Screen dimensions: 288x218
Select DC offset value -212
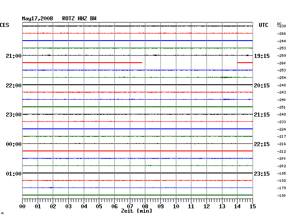click(281, 152)
